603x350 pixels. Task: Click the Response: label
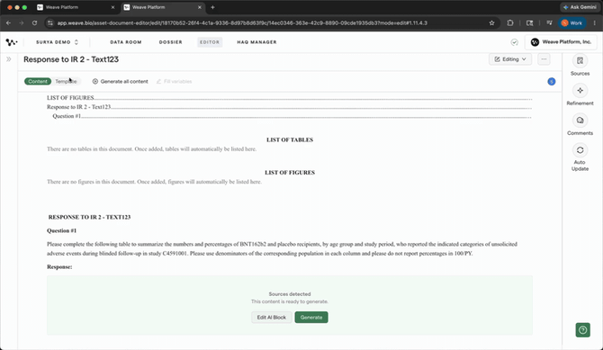59,267
